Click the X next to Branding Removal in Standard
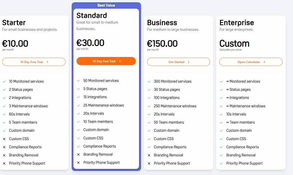 click(79, 154)
